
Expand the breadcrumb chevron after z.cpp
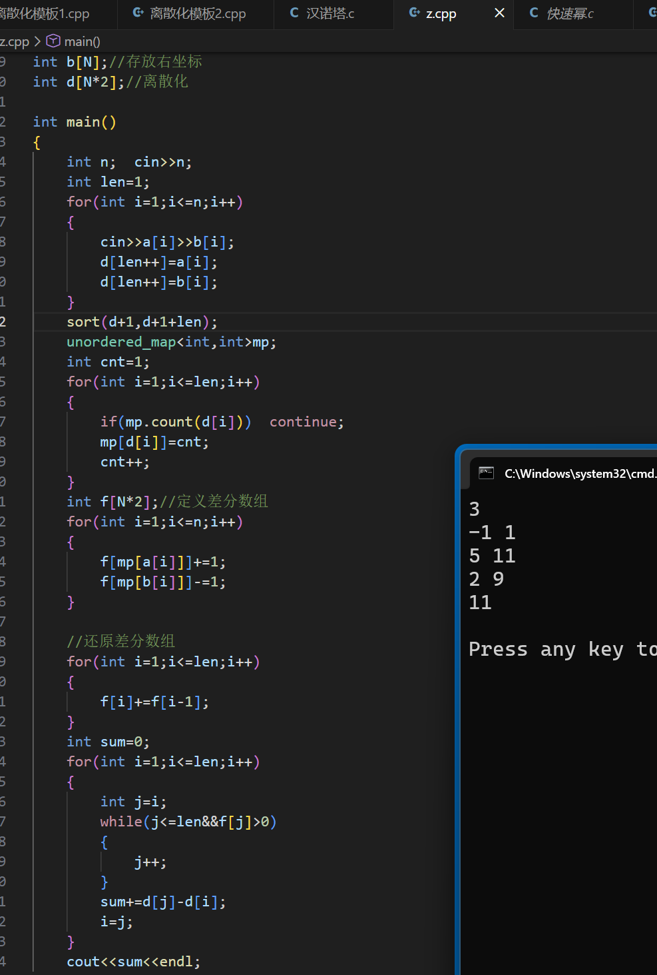37,41
